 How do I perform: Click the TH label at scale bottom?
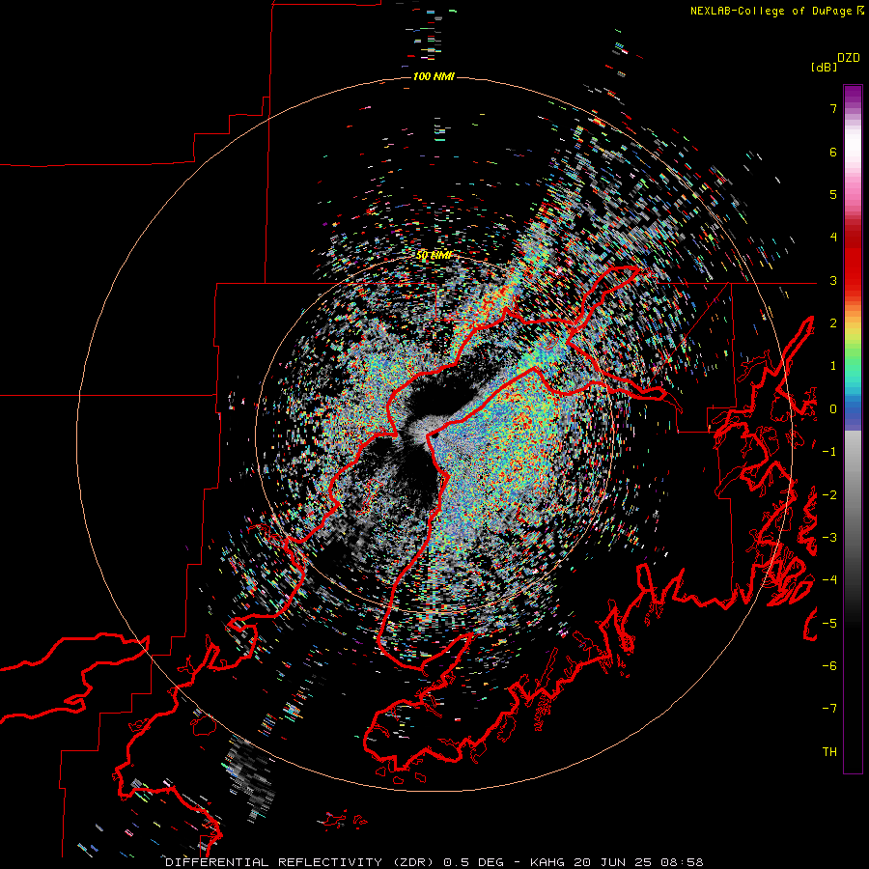[829, 752]
